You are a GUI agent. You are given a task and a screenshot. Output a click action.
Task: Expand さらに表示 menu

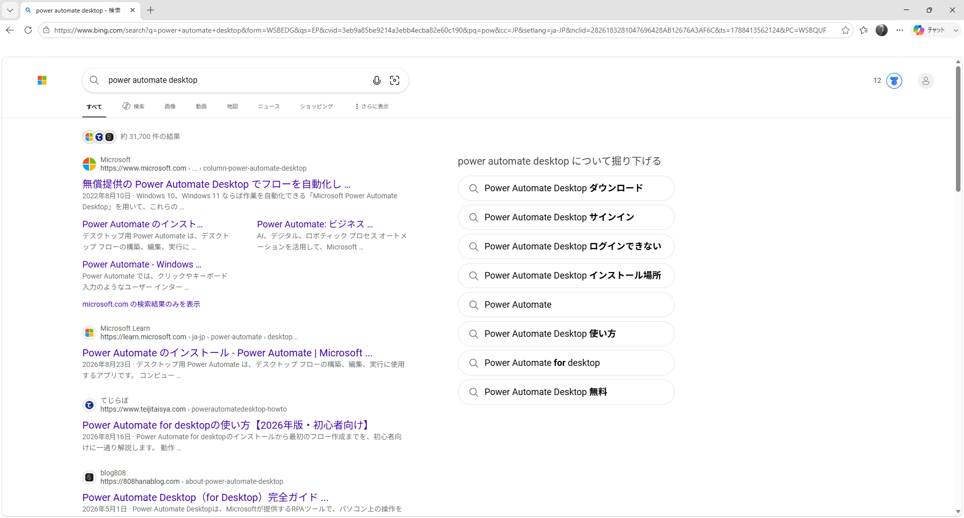click(x=372, y=106)
